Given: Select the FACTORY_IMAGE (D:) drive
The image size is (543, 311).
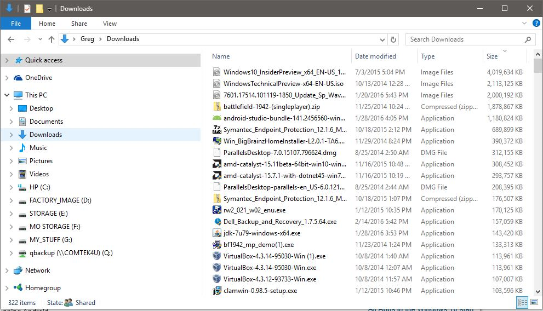Looking at the screenshot, I should (x=60, y=200).
